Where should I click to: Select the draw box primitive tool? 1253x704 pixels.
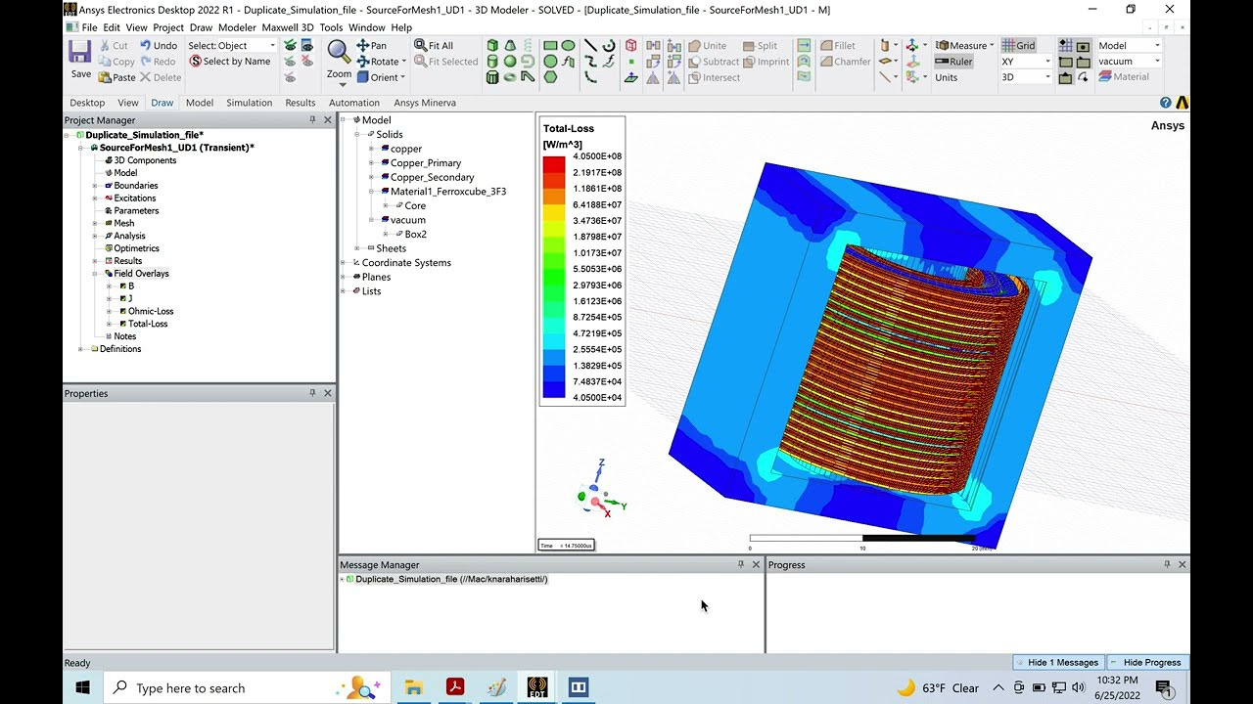[492, 45]
